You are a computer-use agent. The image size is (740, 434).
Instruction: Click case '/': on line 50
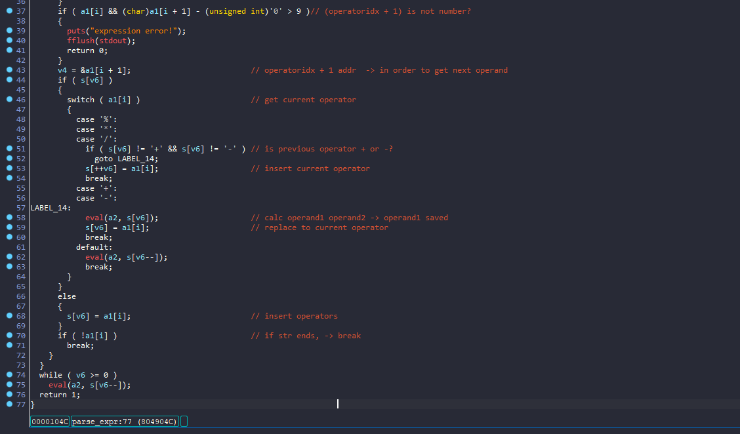tap(96, 139)
